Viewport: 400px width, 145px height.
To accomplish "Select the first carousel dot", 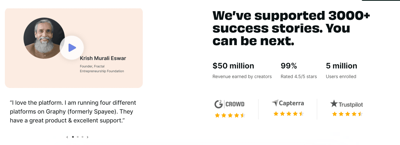I will (x=73, y=137).
